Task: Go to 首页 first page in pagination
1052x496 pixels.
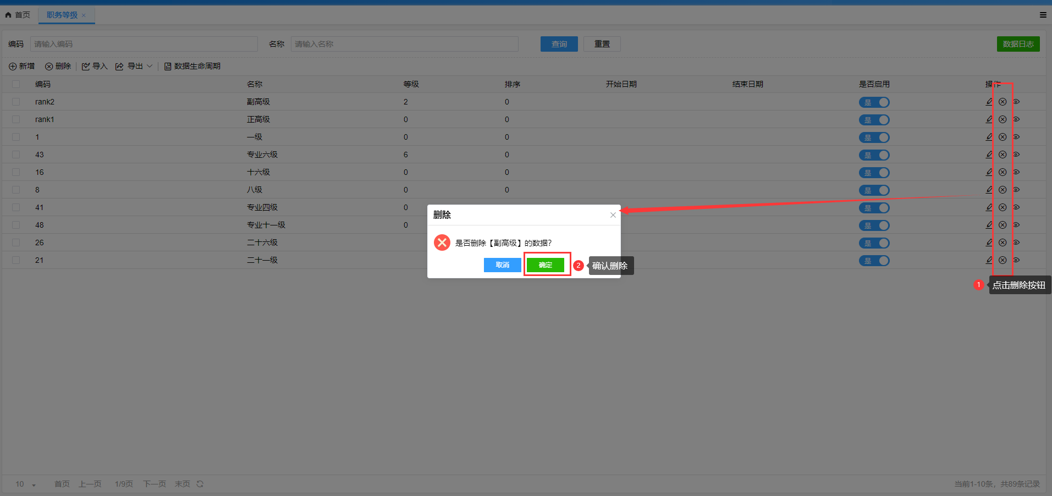Action: [x=62, y=484]
